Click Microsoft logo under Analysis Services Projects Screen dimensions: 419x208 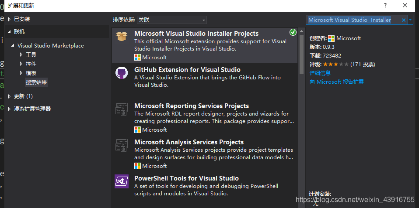(137, 166)
